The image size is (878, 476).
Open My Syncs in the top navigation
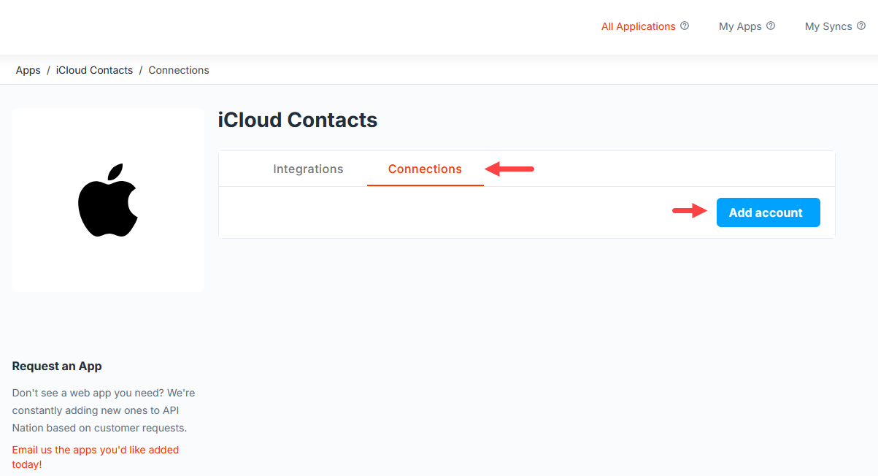(x=828, y=26)
